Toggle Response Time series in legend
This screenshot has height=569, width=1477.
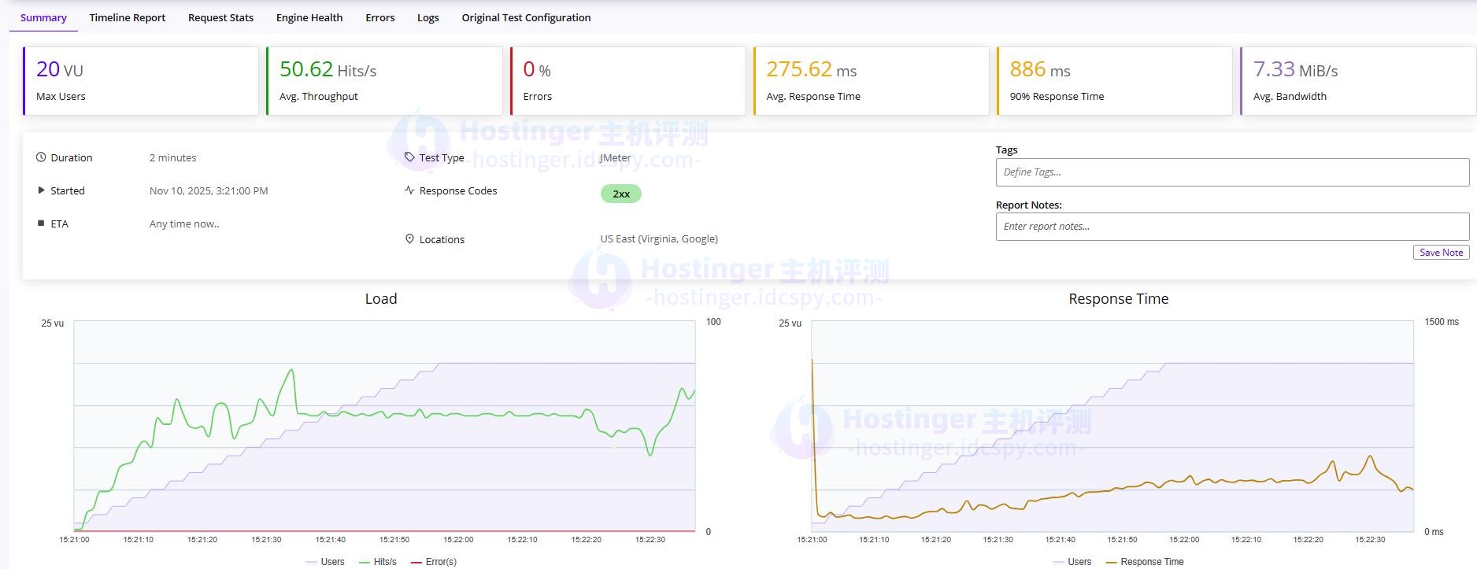click(1145, 562)
